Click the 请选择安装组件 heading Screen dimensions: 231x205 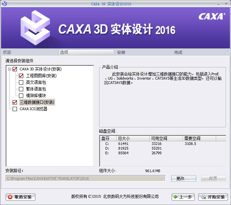coord(20,61)
